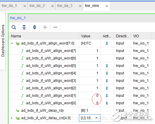Click activity arrow for W_allign_word[2]
Image resolution: width=155 pixels, height=124 pixels.
pos(107,88)
